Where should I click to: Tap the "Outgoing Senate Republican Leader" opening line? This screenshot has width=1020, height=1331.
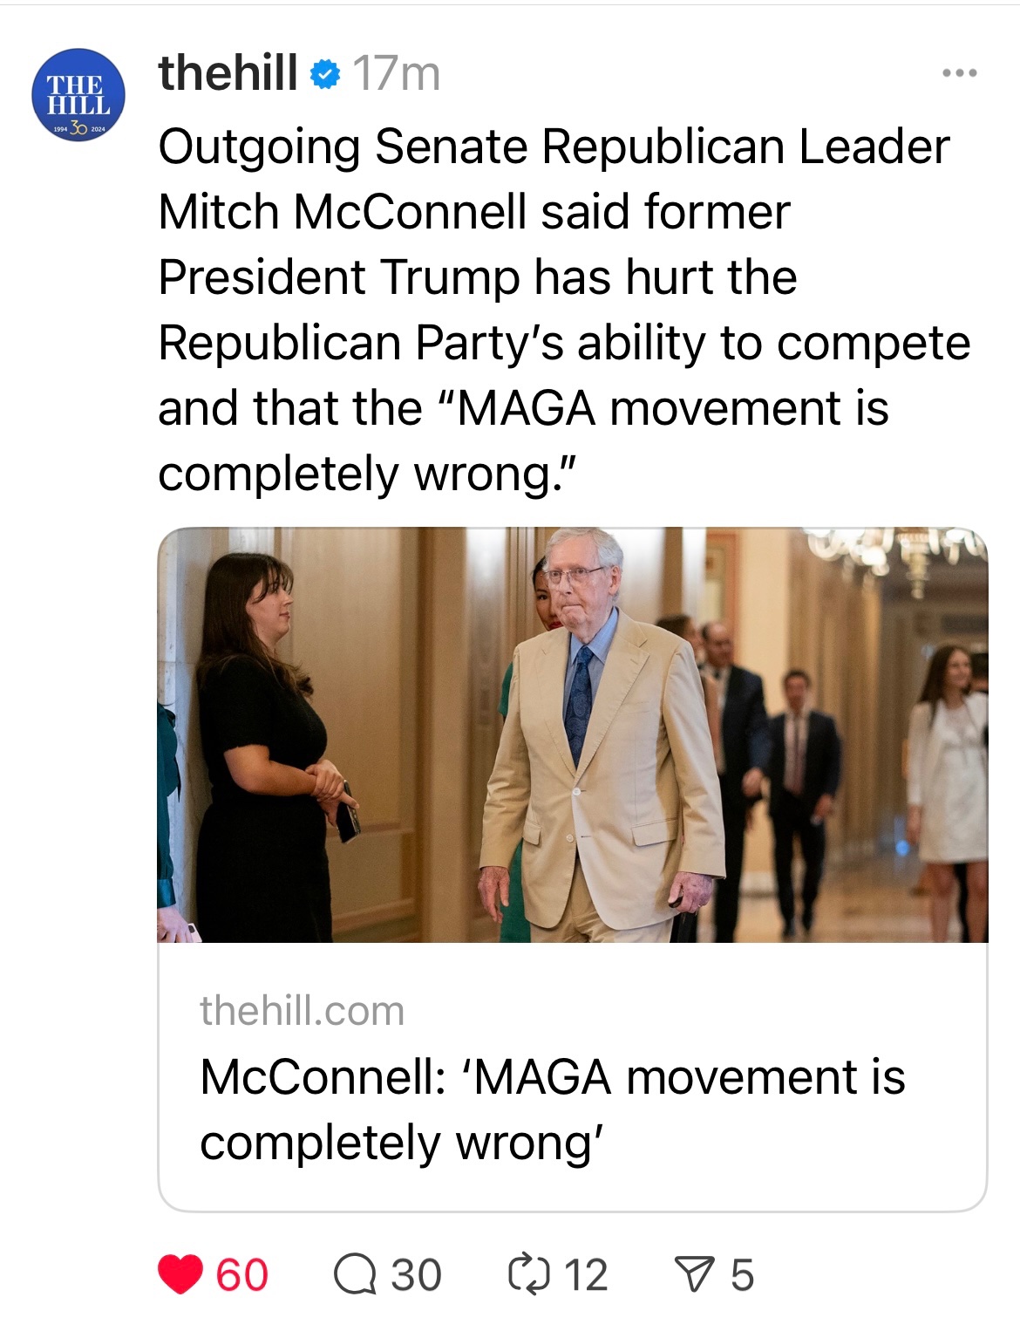click(x=553, y=147)
